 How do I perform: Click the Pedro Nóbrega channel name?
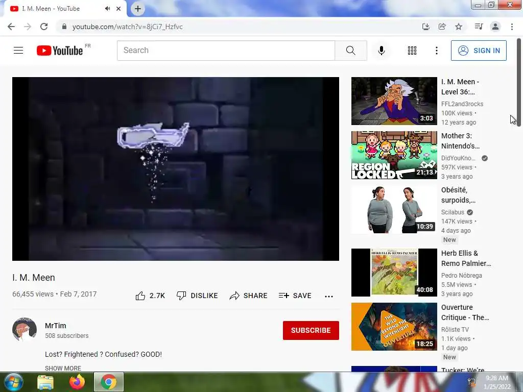tap(461, 275)
